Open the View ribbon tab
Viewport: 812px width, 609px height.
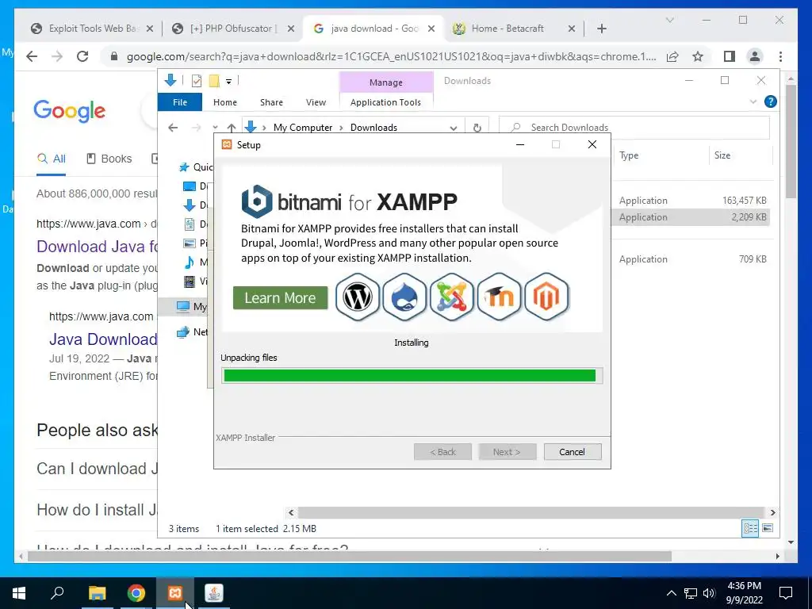tap(316, 102)
